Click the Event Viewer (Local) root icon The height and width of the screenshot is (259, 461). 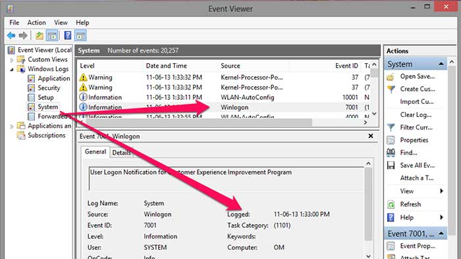pyautogui.click(x=11, y=50)
